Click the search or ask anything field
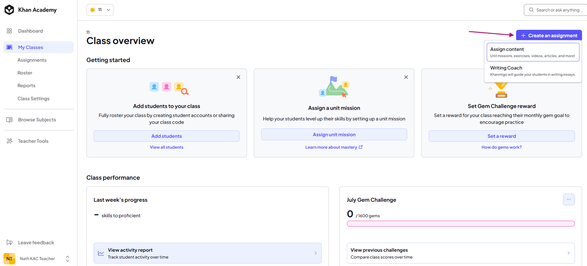The image size is (587, 266). point(556,10)
